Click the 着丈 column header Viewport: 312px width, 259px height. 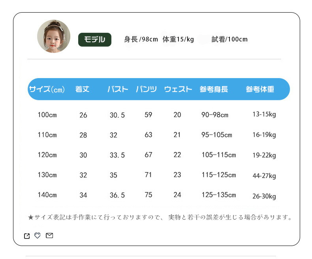(x=83, y=89)
